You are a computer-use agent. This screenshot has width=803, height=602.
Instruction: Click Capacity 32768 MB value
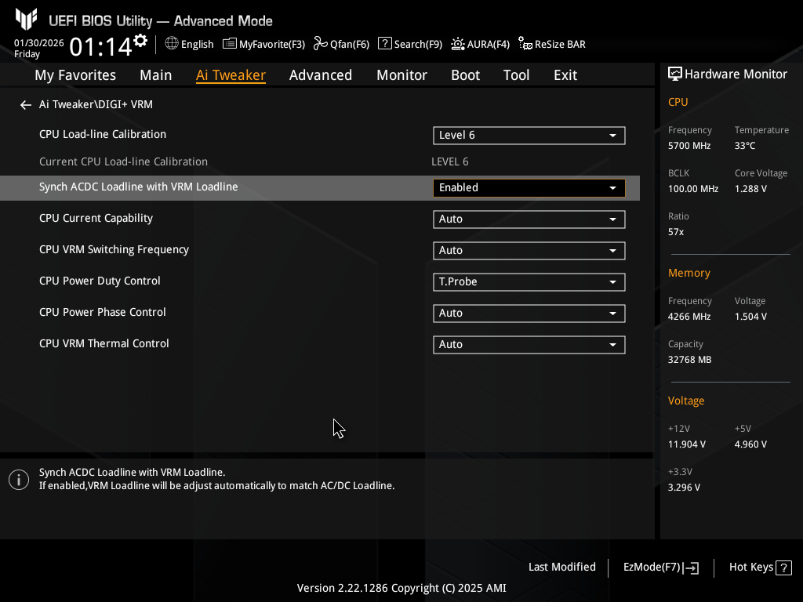click(689, 360)
